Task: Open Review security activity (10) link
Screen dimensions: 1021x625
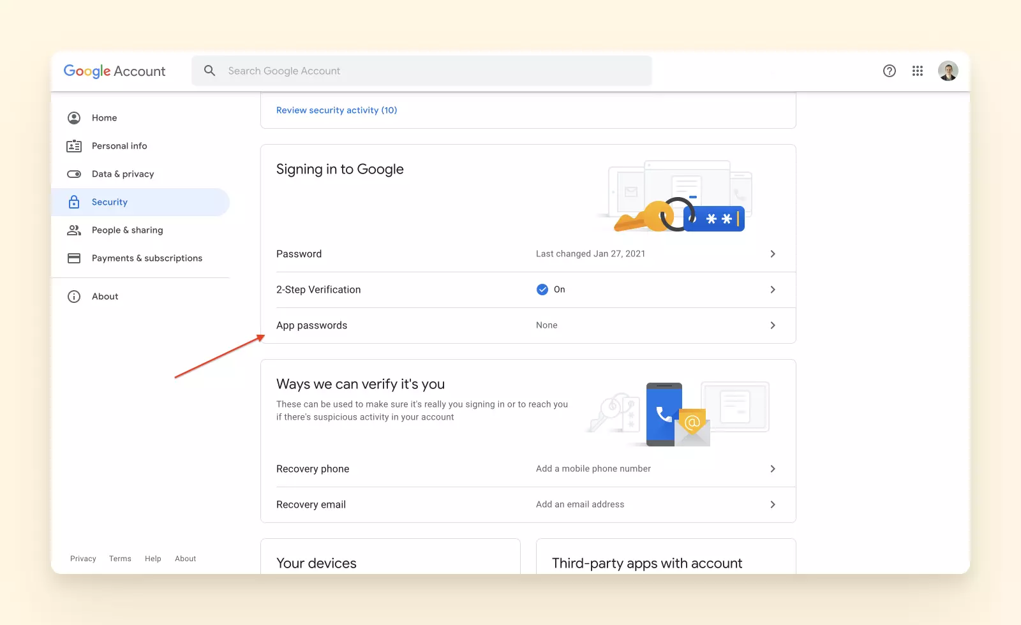Action: [336, 110]
